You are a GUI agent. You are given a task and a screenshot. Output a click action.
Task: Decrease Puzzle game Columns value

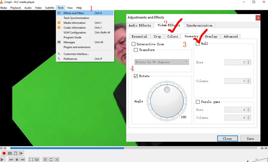tap(249, 119)
